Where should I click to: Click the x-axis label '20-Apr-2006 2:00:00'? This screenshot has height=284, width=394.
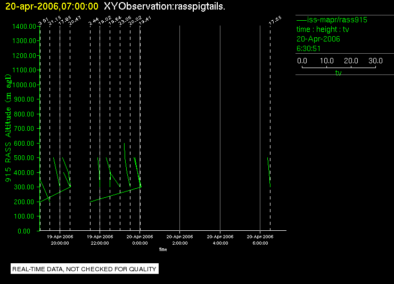click(179, 240)
